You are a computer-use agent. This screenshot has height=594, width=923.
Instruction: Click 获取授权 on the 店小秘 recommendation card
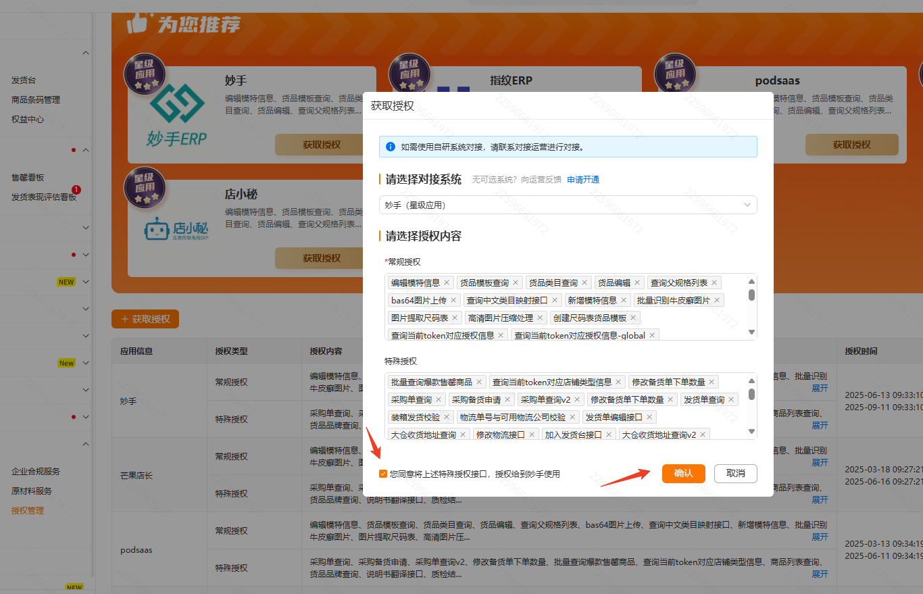[322, 258]
